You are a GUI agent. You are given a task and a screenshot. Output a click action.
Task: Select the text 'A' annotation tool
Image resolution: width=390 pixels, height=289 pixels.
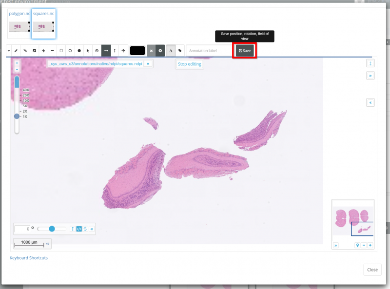[171, 51]
